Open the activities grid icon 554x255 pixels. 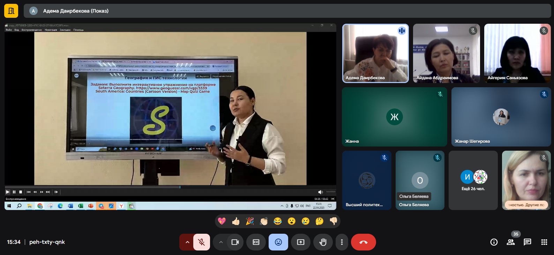point(544,242)
